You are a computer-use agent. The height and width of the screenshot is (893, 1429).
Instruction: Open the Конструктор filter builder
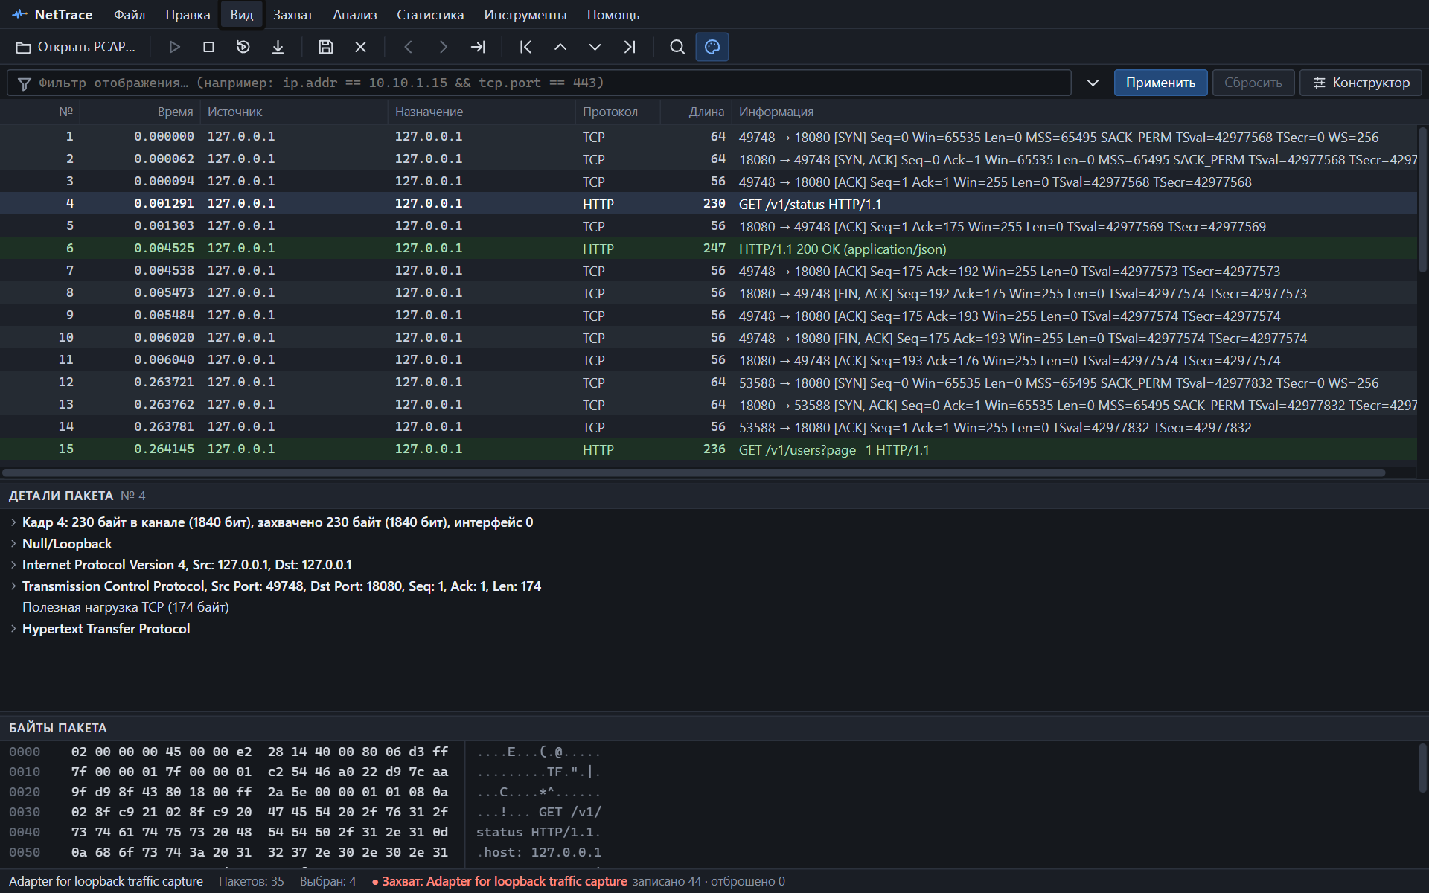click(1361, 83)
